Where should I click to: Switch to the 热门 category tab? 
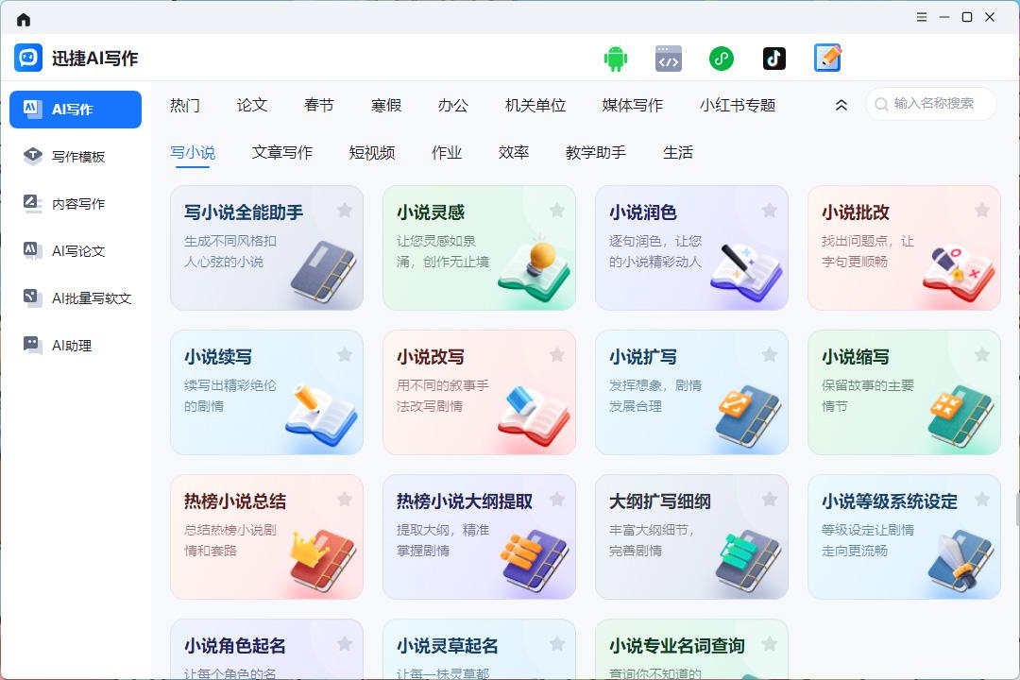click(x=185, y=106)
